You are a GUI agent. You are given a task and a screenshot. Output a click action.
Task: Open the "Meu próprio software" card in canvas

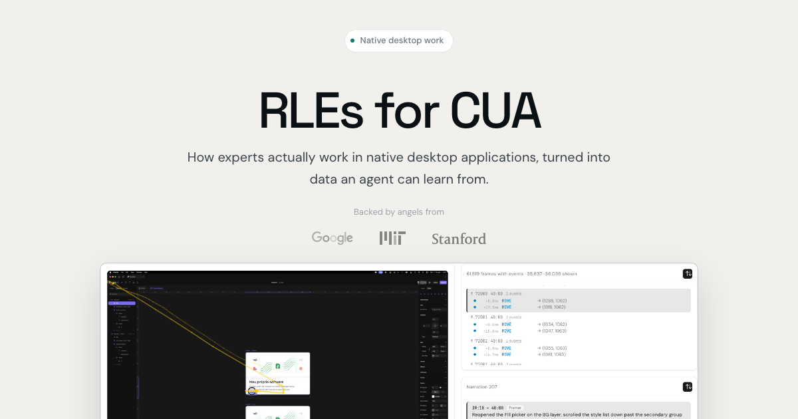278,374
